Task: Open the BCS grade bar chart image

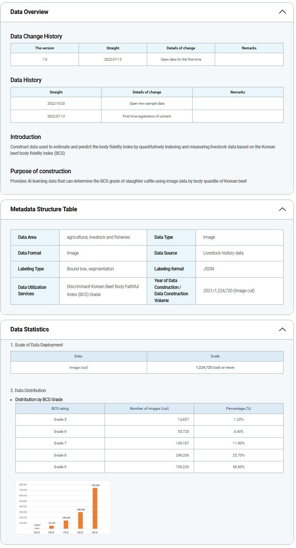Action: tap(63, 507)
